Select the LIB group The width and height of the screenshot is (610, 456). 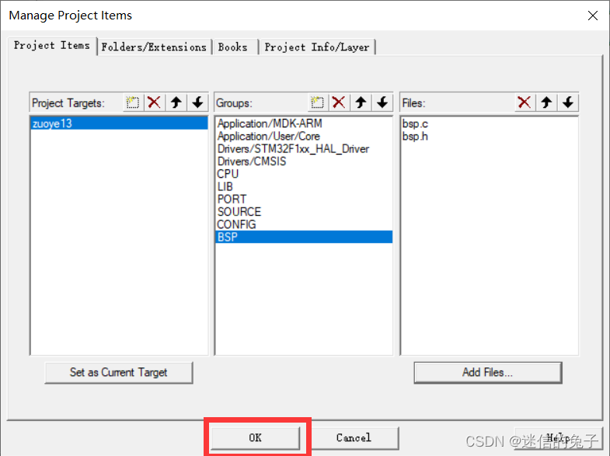pyautogui.click(x=304, y=186)
